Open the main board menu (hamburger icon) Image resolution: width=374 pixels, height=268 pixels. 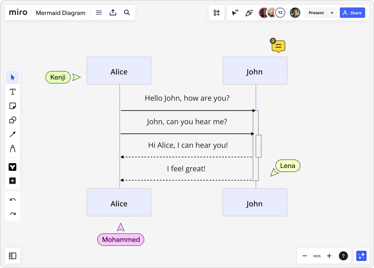[99, 12]
